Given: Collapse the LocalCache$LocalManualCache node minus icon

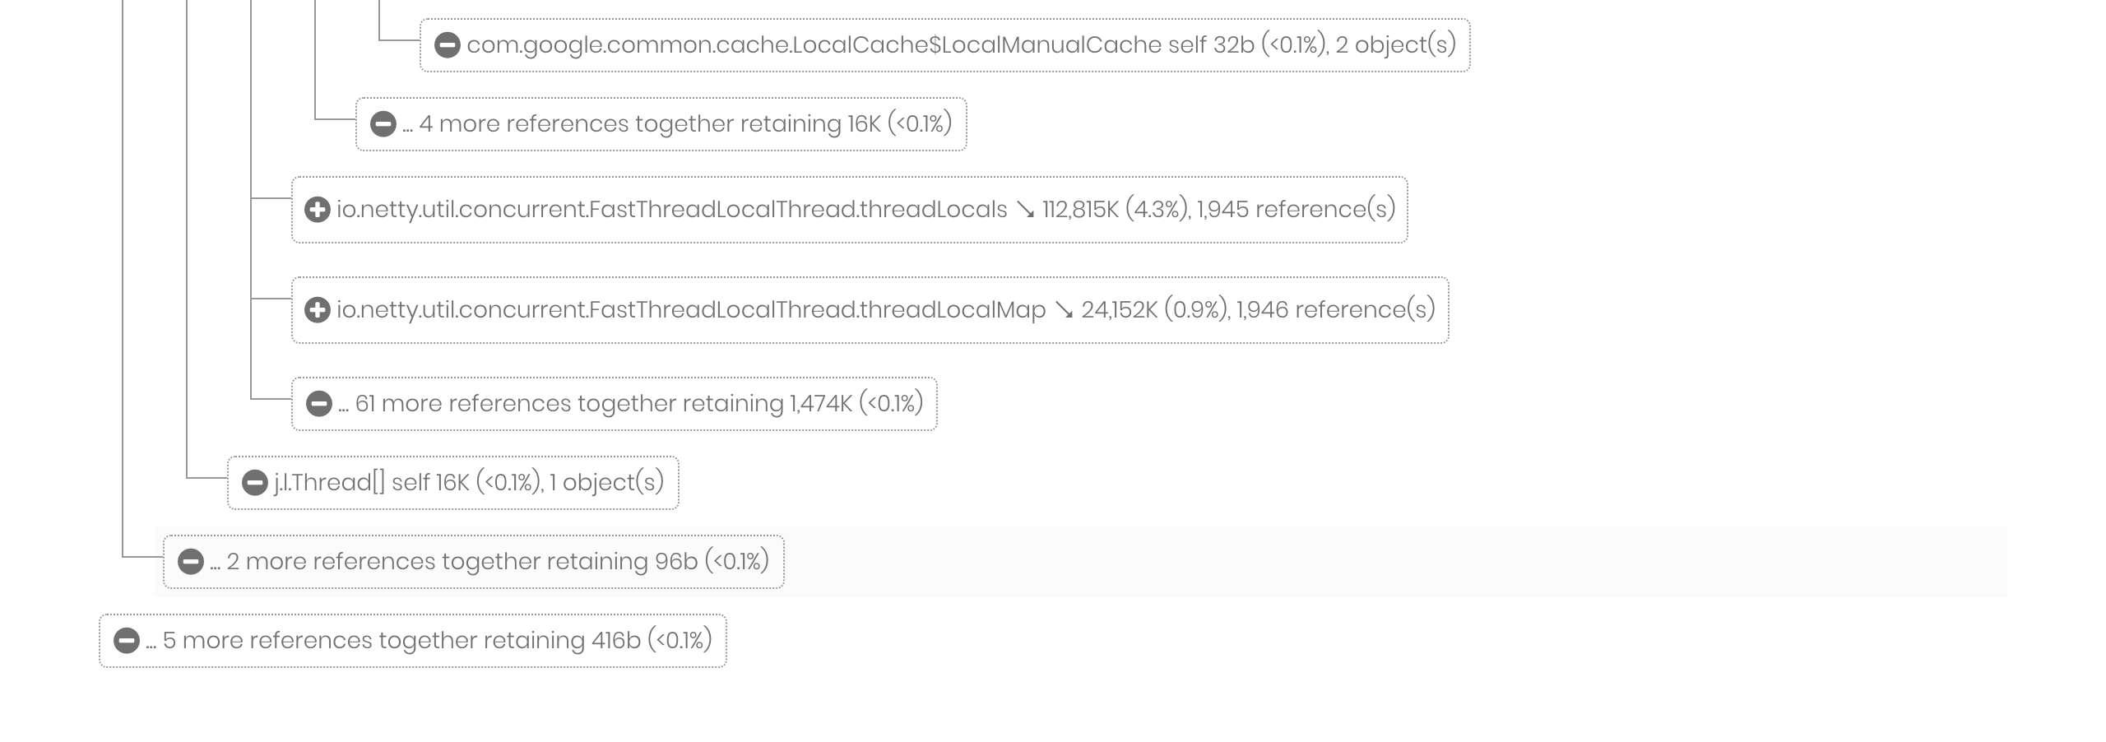Looking at the screenshot, I should pyautogui.click(x=447, y=45).
